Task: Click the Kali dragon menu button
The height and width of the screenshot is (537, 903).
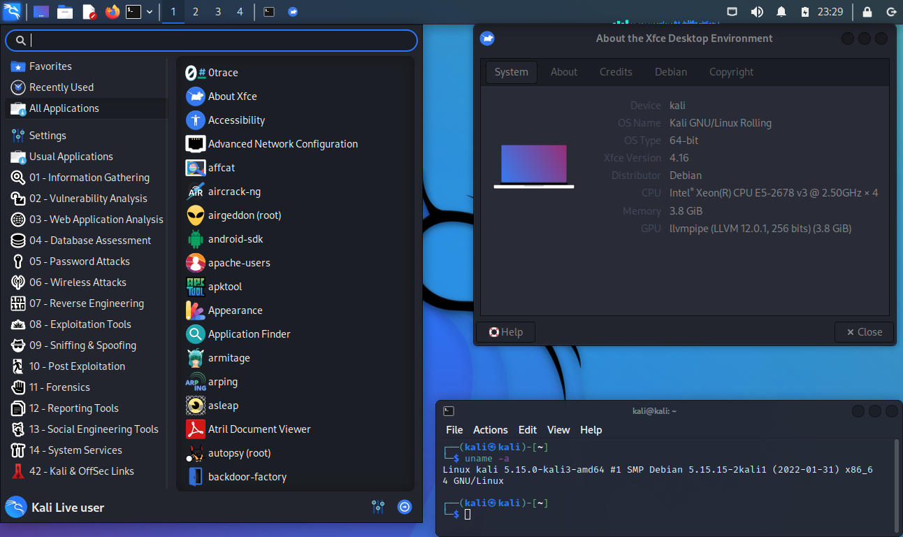Action: [12, 11]
